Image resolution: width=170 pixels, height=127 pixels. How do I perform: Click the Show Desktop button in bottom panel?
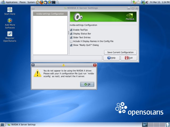point(2,125)
